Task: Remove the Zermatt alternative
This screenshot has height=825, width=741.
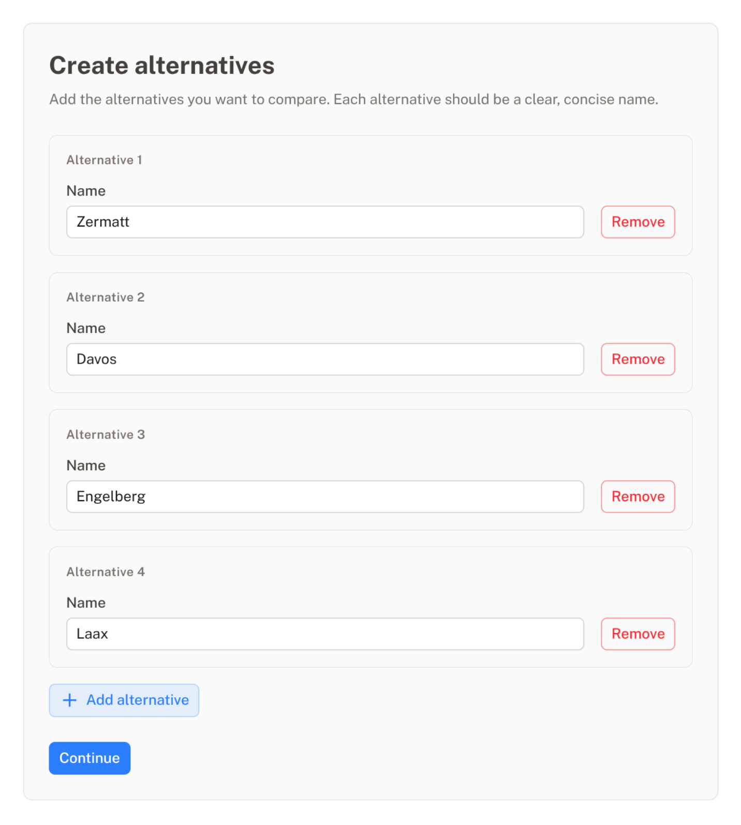Action: (x=638, y=221)
